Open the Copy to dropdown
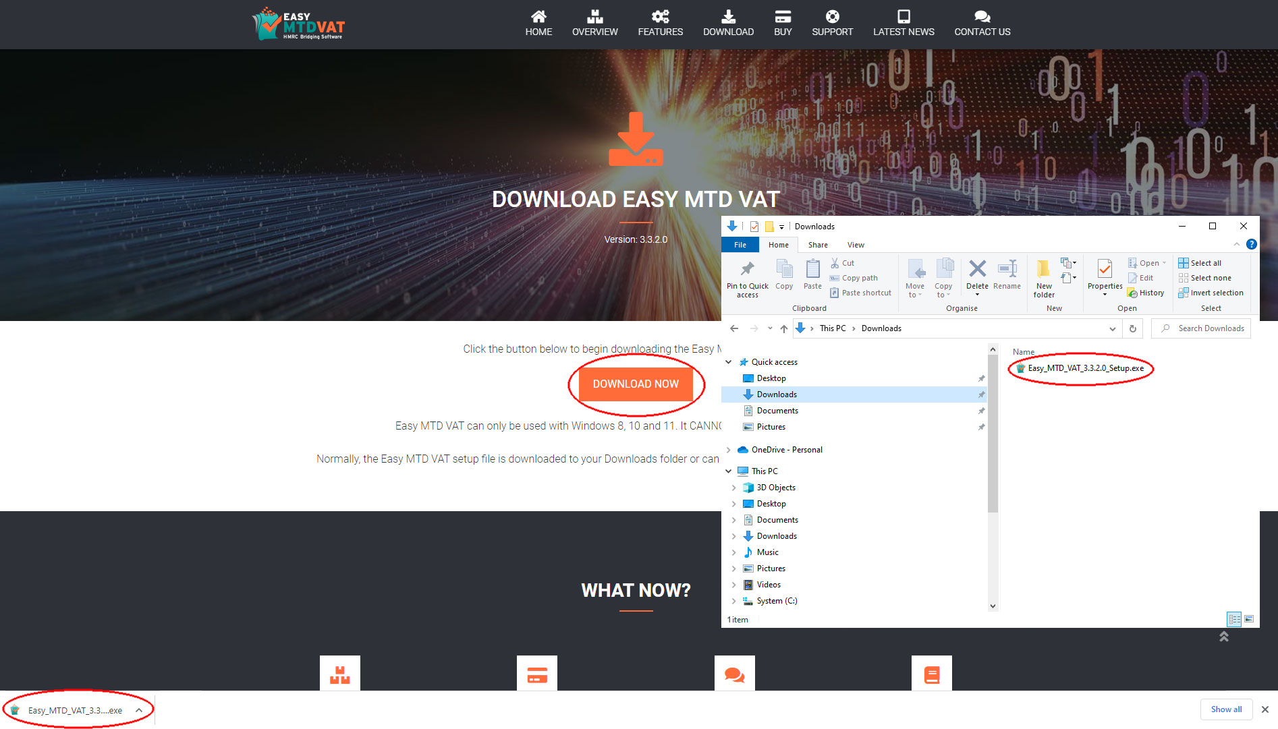 [943, 279]
